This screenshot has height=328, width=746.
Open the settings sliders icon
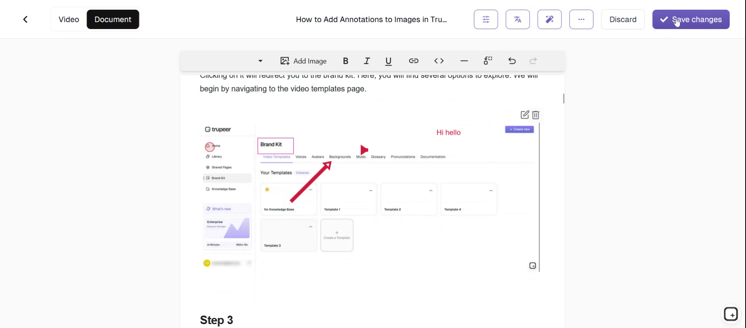tap(486, 19)
